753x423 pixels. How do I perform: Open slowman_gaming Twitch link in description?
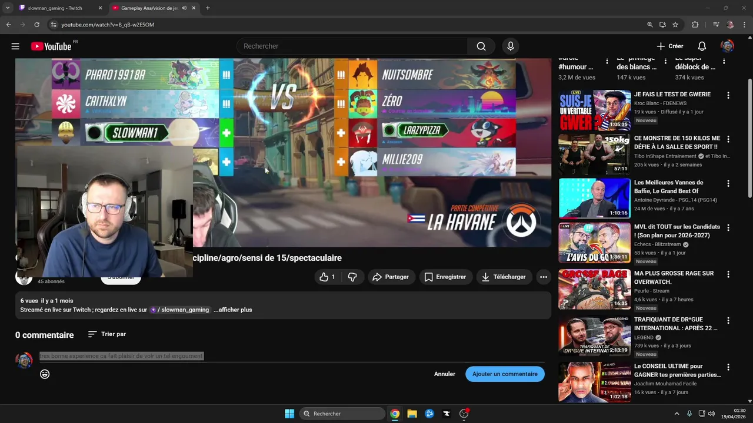pyautogui.click(x=180, y=310)
